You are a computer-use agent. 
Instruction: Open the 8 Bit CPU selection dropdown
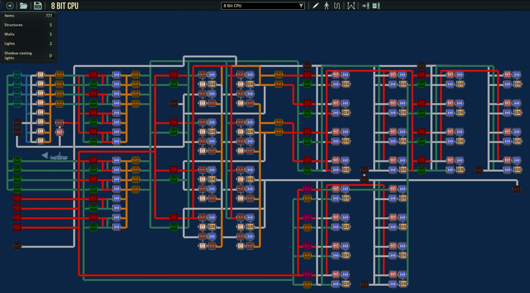point(262,5)
